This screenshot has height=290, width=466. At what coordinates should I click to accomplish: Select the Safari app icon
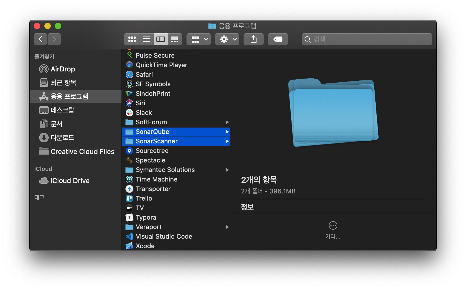[x=129, y=74]
